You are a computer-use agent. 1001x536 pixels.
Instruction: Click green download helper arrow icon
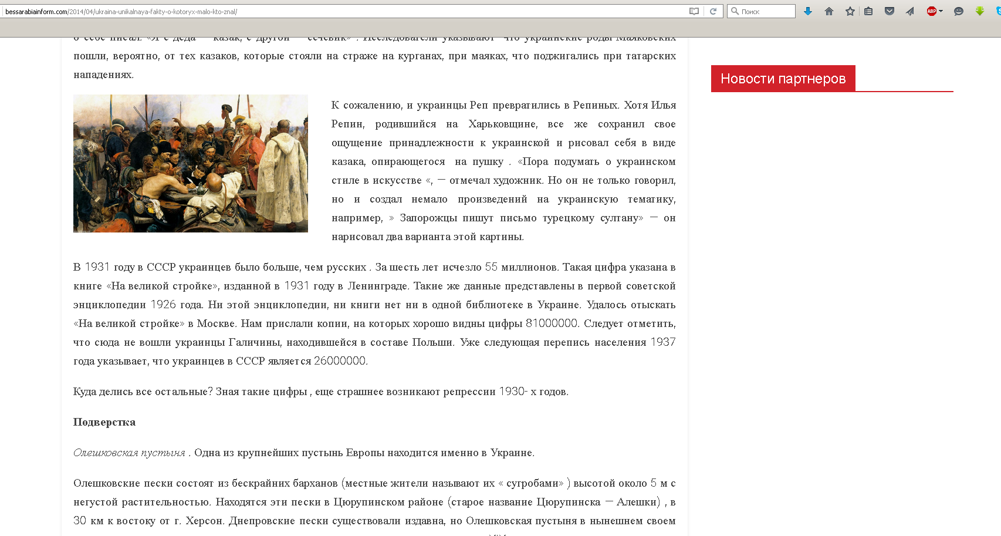coord(980,11)
